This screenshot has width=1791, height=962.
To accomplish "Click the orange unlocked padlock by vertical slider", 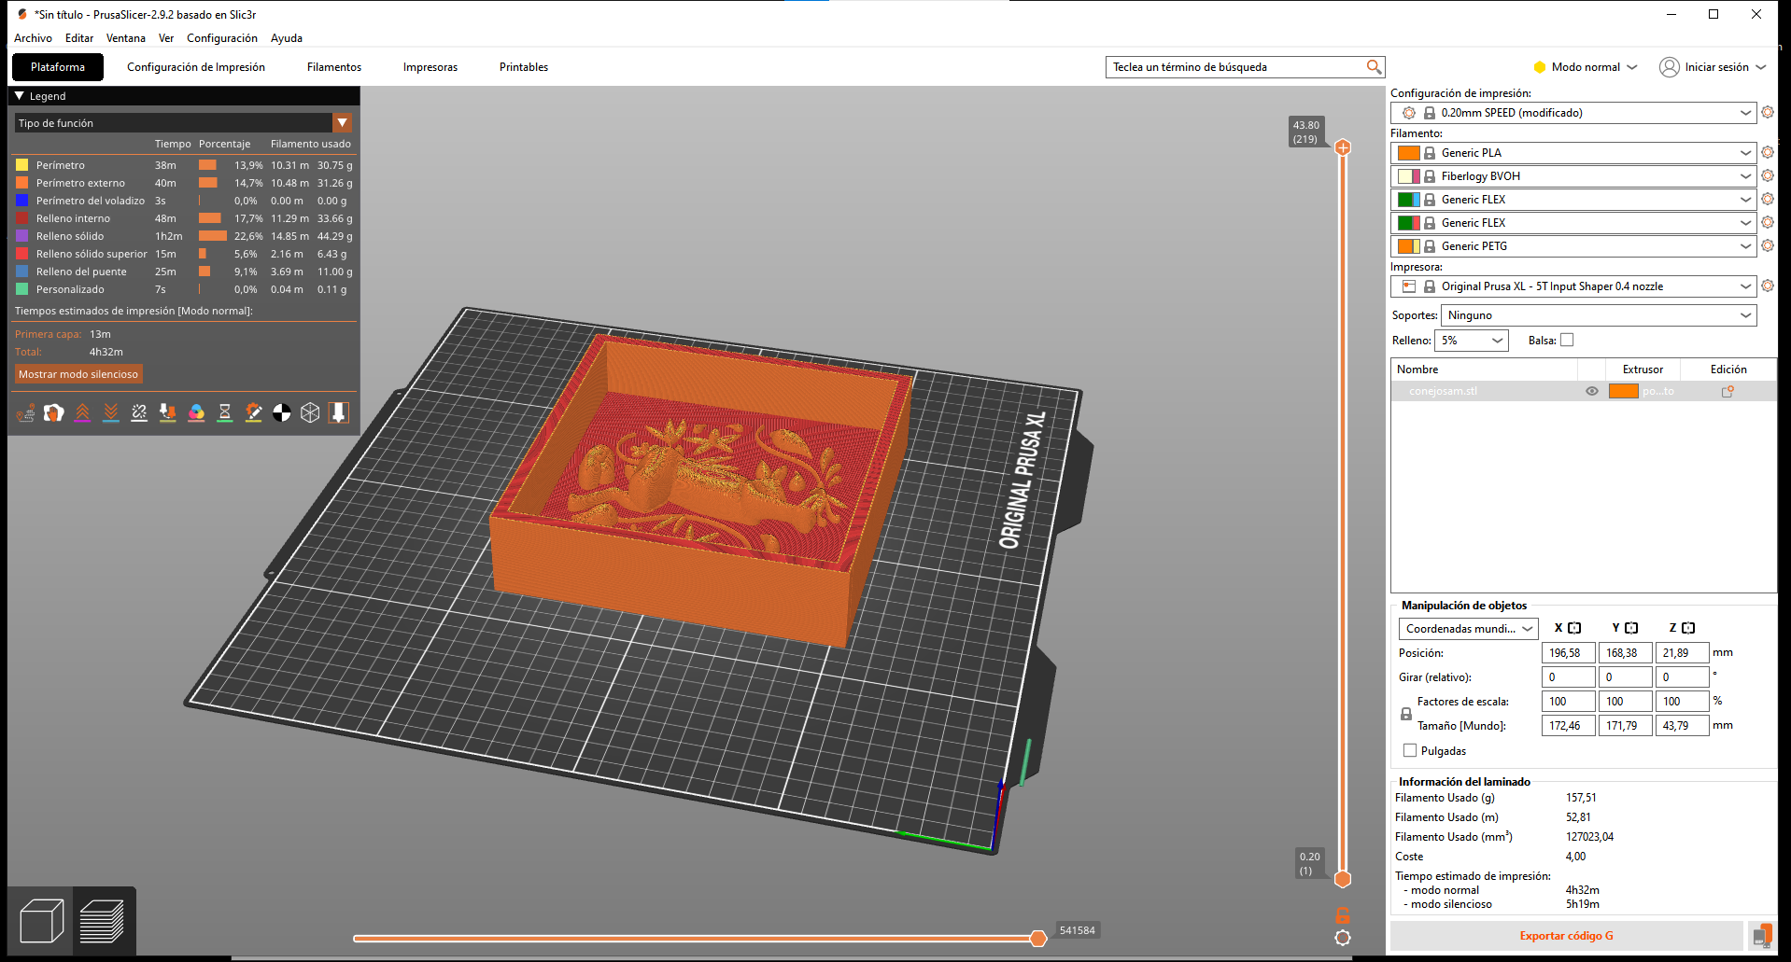I will click(1342, 915).
